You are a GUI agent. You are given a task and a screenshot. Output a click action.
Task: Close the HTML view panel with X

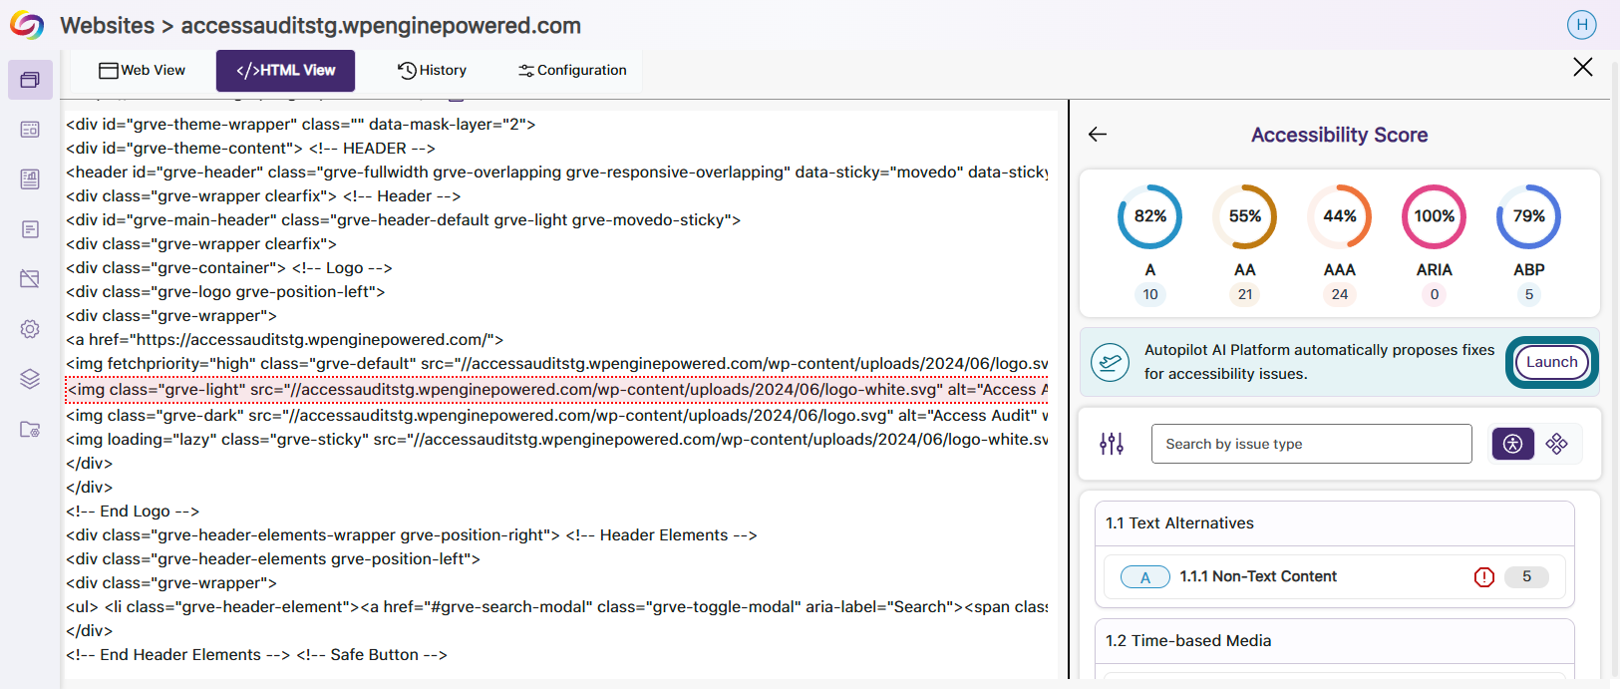point(1582,67)
